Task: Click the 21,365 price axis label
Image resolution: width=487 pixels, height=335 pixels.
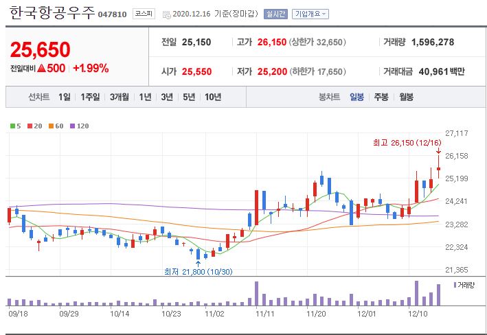Action: pyautogui.click(x=457, y=270)
